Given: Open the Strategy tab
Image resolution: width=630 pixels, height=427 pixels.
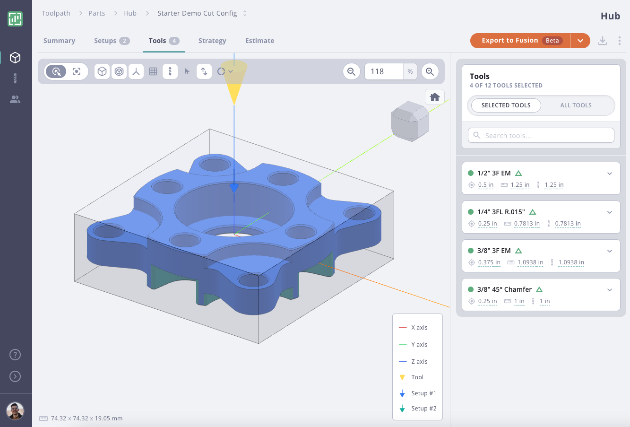Looking at the screenshot, I should [212, 41].
